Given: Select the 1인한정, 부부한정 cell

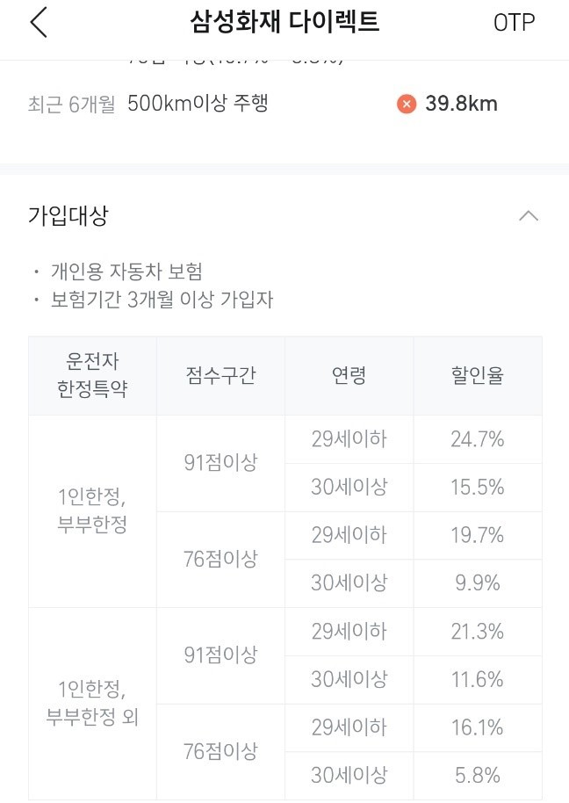Looking at the screenshot, I should tap(92, 511).
